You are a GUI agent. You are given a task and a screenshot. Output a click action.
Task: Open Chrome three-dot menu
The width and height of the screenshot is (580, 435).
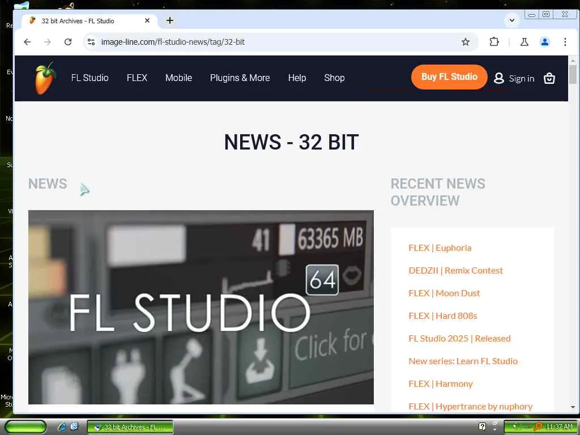[x=565, y=42]
